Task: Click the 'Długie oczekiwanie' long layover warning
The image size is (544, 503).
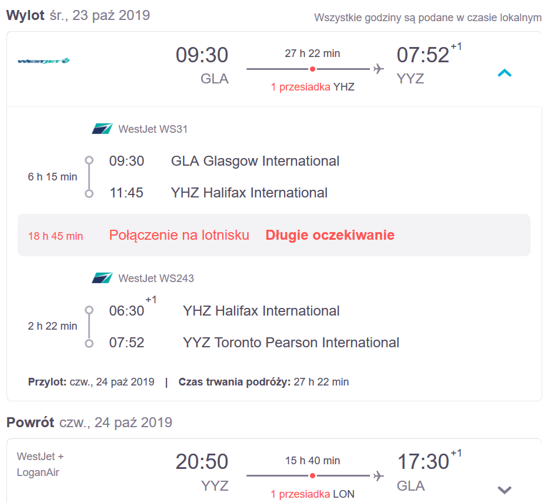Action: (x=330, y=235)
